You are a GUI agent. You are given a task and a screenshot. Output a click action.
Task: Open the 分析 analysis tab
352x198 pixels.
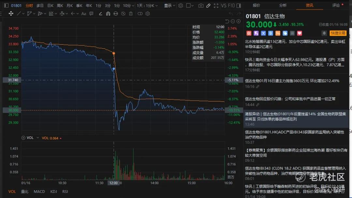(283, 5)
